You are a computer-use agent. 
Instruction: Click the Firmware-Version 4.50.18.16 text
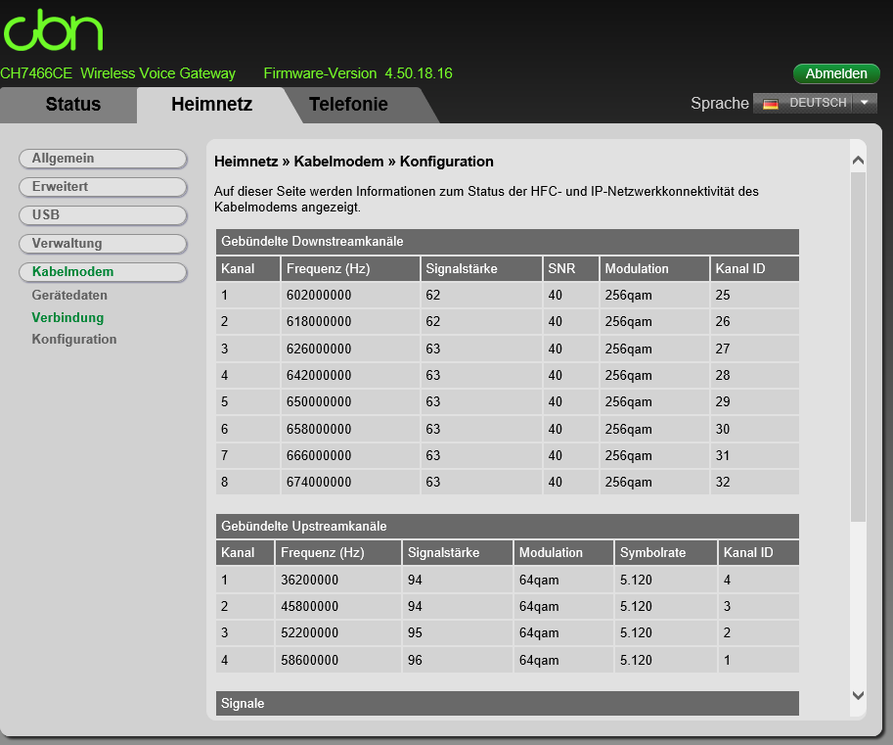pos(358,73)
